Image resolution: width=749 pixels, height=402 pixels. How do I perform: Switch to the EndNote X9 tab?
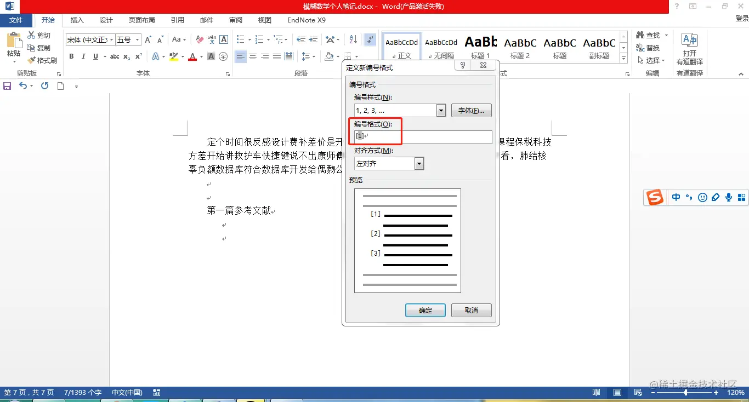tap(307, 20)
